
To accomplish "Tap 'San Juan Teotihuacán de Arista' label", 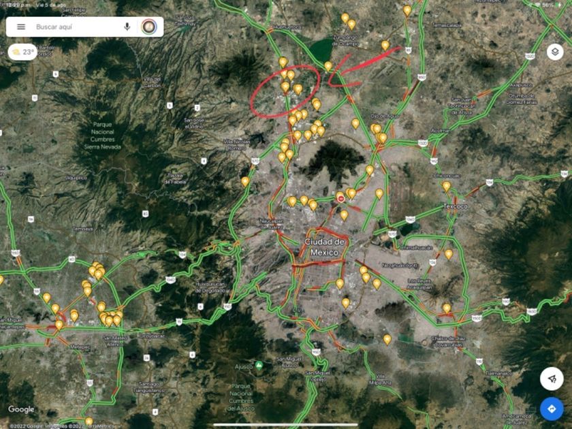I will pyautogui.click(x=462, y=106).
